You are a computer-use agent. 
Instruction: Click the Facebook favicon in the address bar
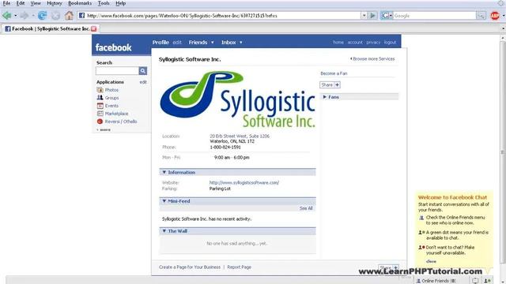[x=82, y=16]
